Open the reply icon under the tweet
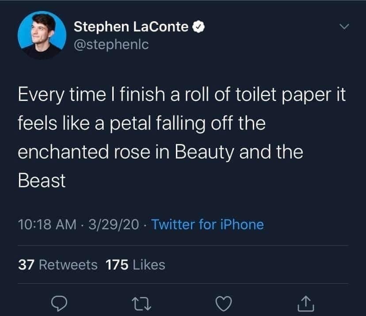The height and width of the screenshot is (316, 366). point(58,303)
